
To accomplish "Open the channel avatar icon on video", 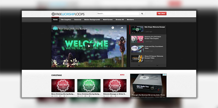I will click(55, 29).
